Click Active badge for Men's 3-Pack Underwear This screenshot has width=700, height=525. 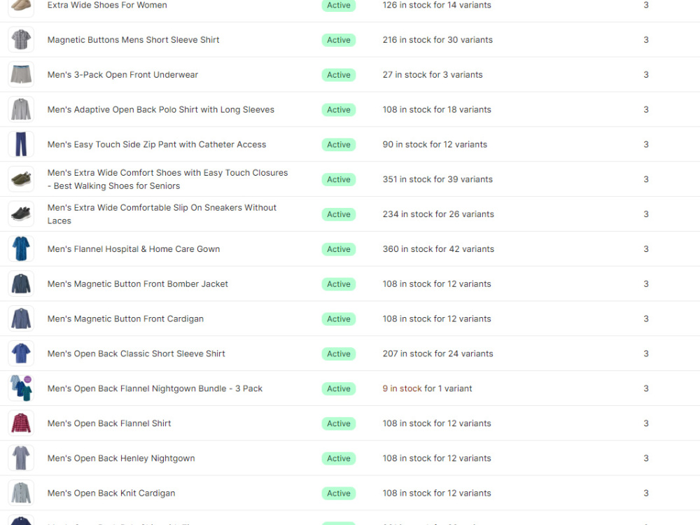[338, 75]
